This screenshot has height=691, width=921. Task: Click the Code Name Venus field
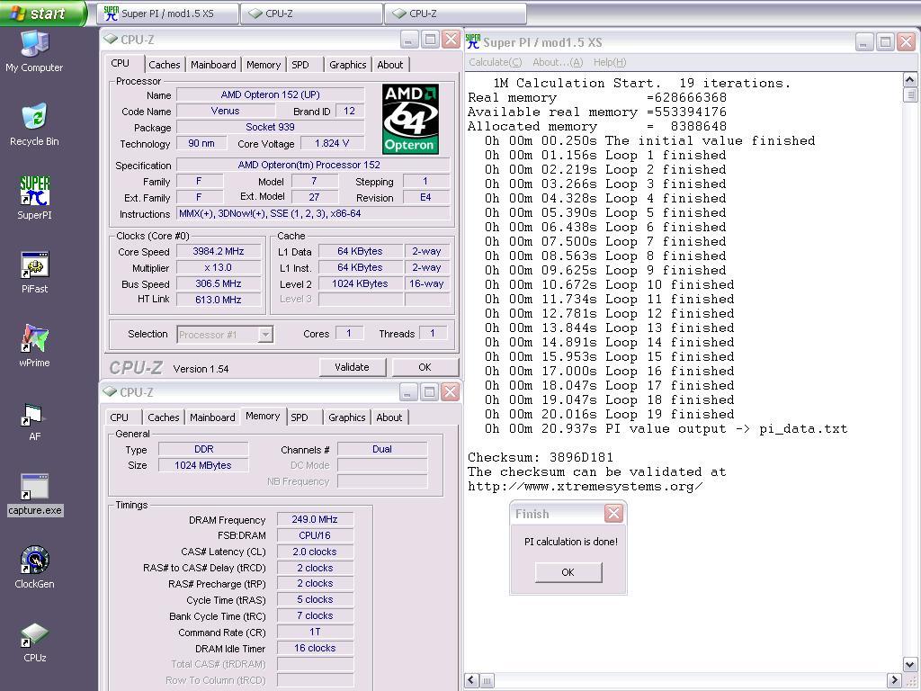point(225,111)
